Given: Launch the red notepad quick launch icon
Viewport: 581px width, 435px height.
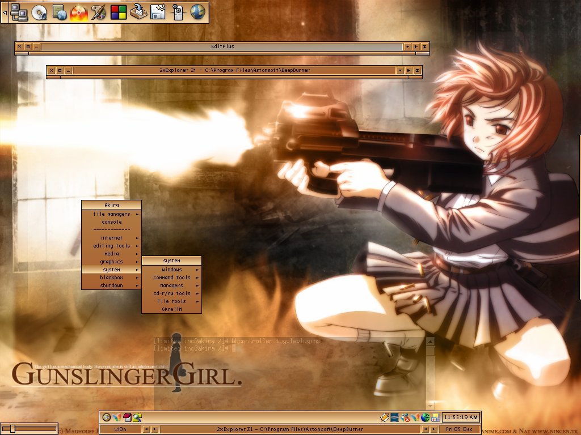Looking at the screenshot, I should point(127,417).
